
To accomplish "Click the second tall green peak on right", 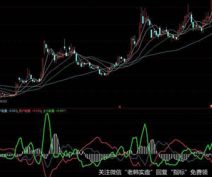I will pos(144,126).
